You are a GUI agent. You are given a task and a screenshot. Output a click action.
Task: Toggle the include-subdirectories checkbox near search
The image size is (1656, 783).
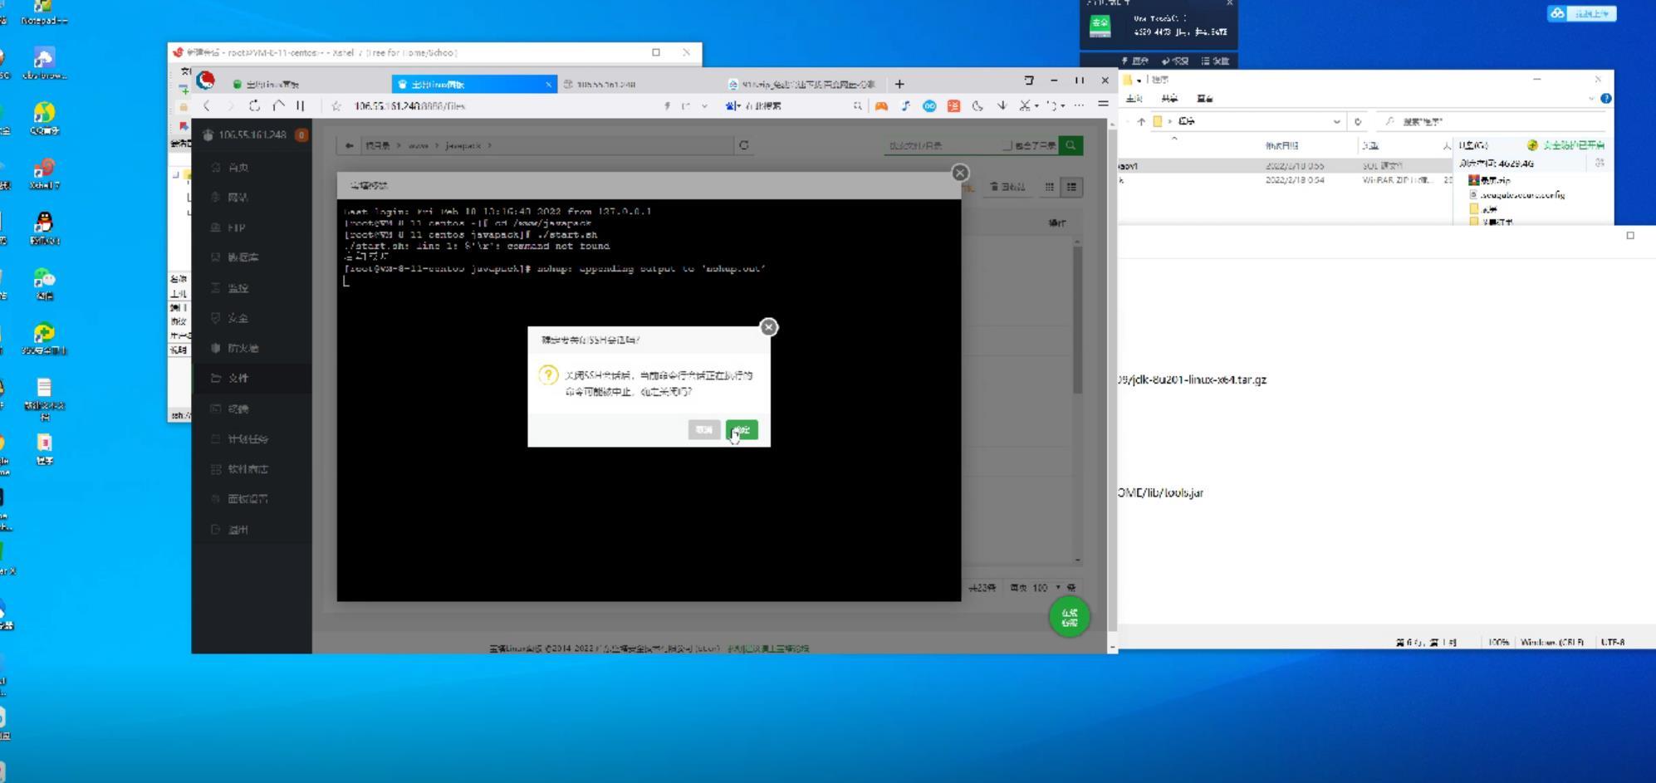coord(1007,145)
